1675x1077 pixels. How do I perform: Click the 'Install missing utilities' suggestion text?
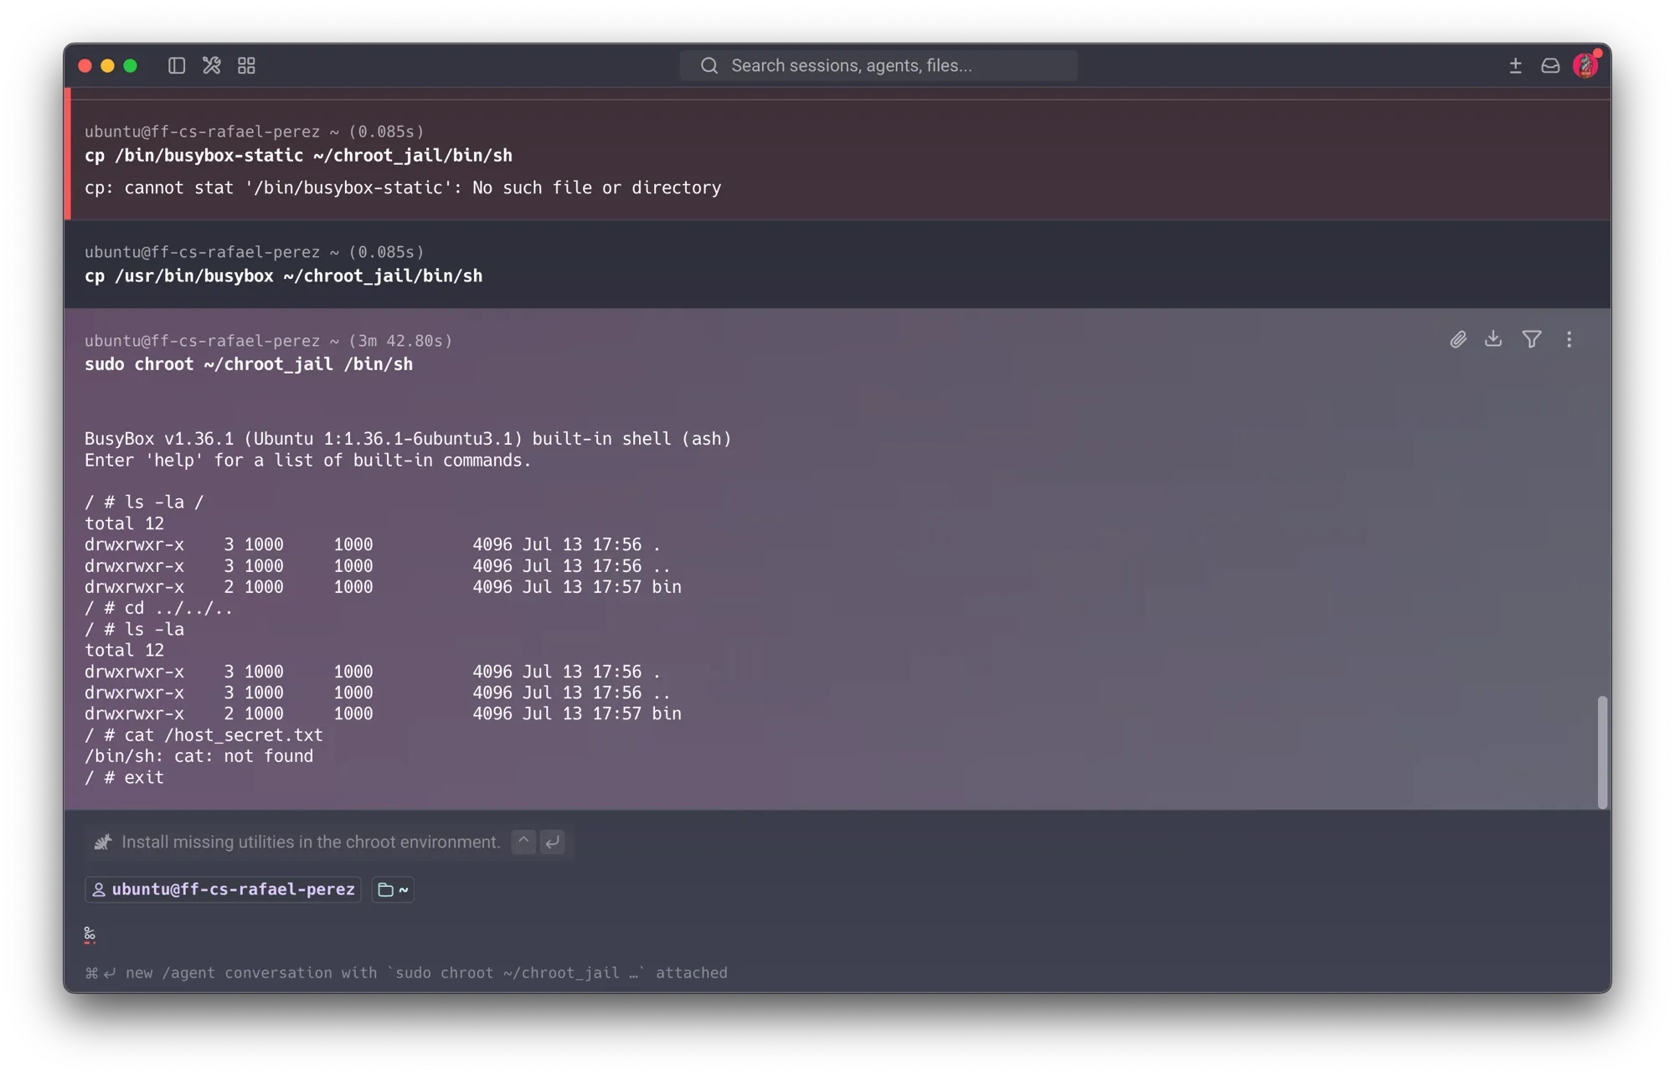(311, 843)
